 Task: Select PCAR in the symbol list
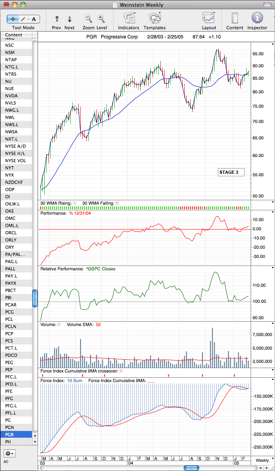(x=16, y=305)
